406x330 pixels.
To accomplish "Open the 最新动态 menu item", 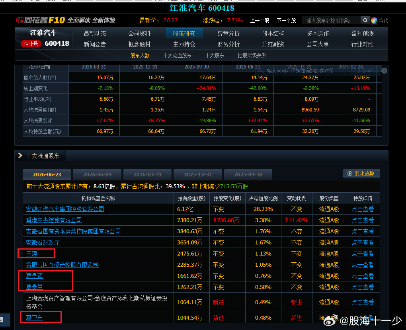I will (95, 33).
